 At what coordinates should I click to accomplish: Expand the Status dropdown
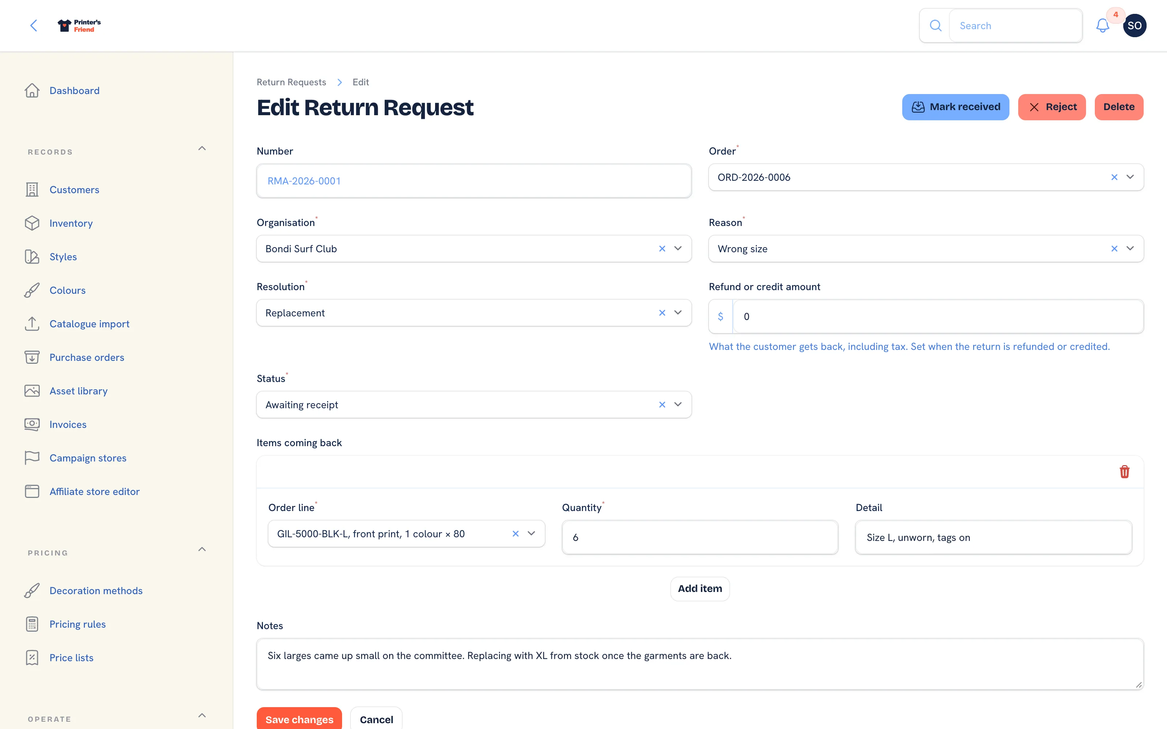tap(678, 405)
